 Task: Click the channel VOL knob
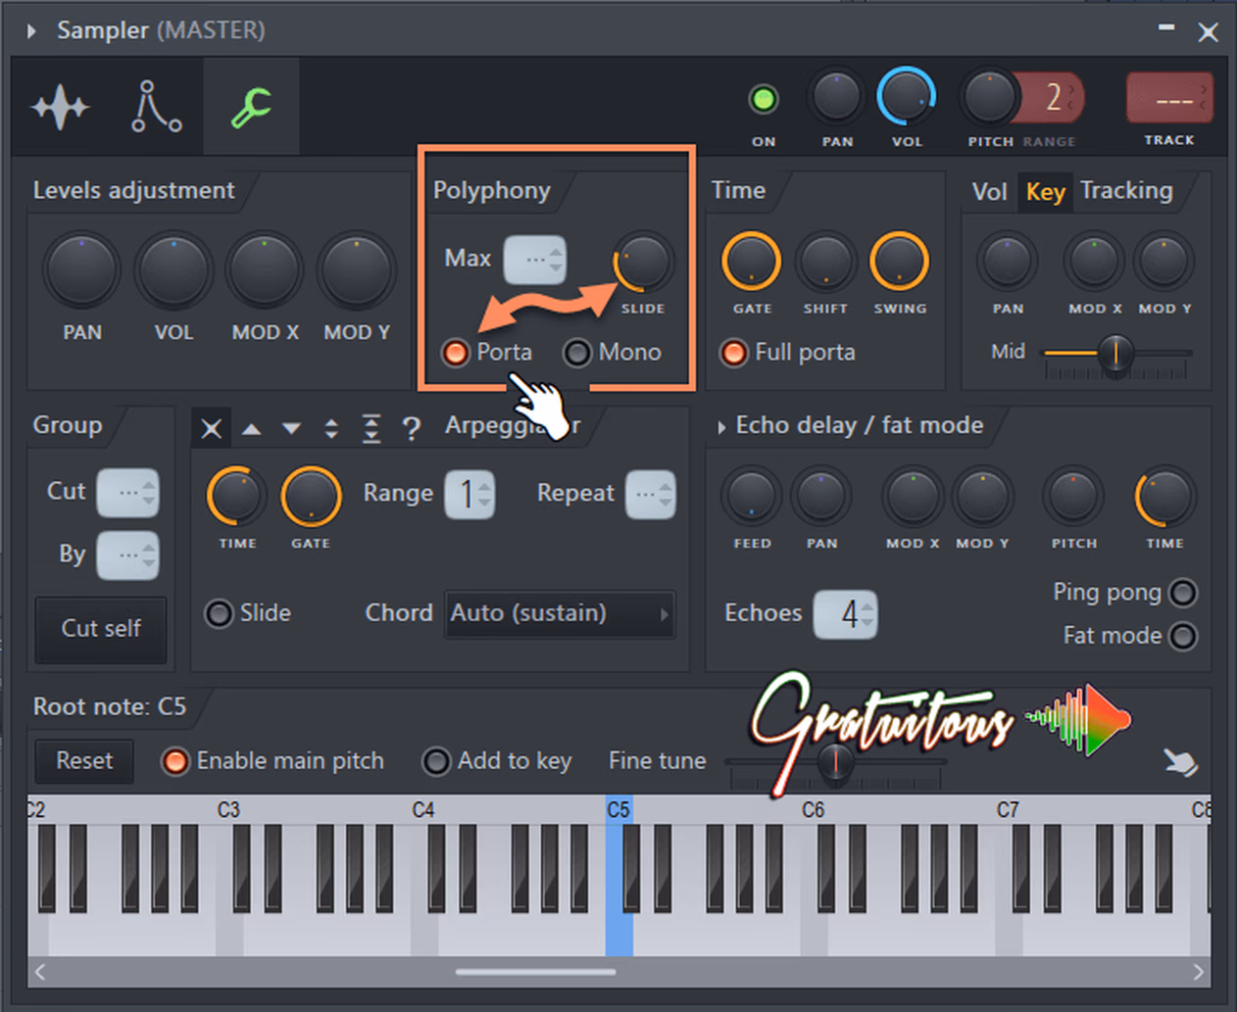pos(906,97)
